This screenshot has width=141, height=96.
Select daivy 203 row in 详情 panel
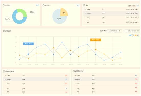(x=111, y=18)
